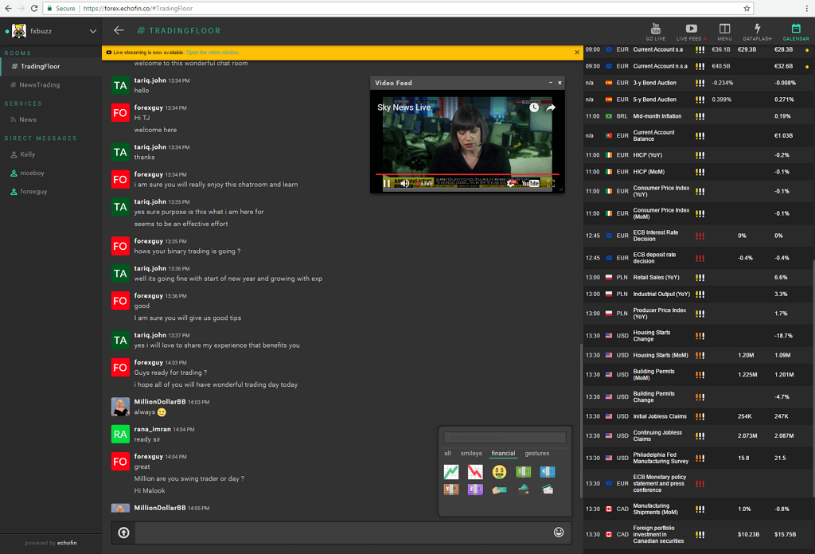Reload the page using browser refresh button

[34, 8]
